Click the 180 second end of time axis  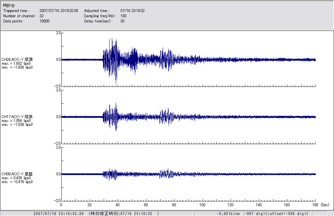pos(315,205)
